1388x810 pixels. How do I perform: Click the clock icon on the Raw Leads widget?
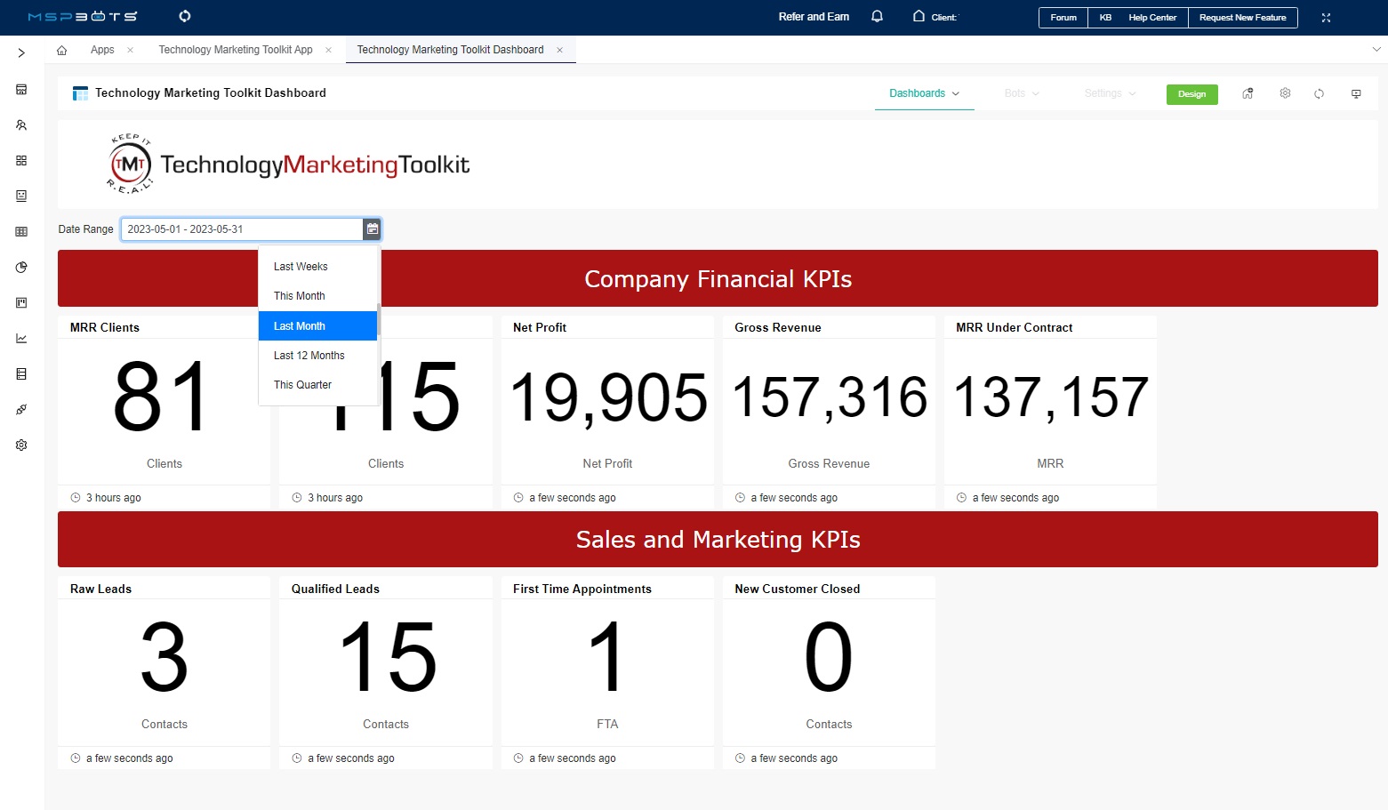pyautogui.click(x=76, y=758)
